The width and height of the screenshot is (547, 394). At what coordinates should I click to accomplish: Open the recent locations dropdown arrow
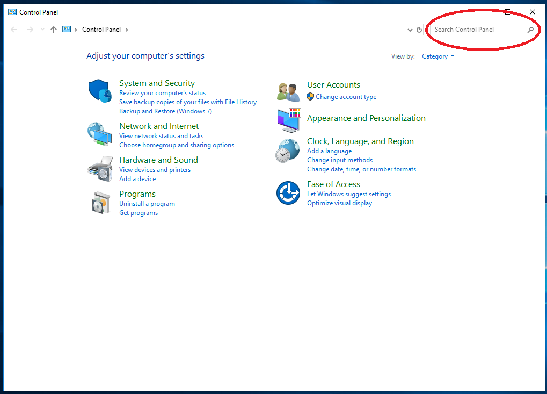[42, 30]
